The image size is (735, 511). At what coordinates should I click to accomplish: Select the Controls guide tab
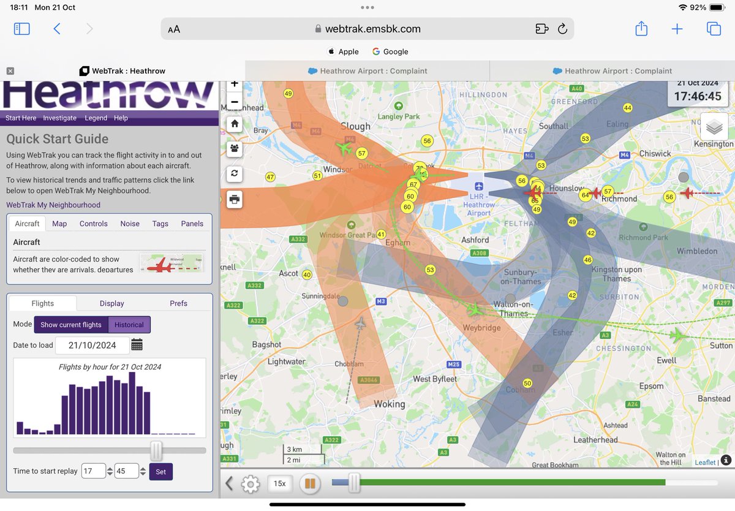click(x=94, y=224)
